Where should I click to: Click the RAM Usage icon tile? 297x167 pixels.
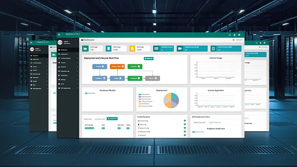(108, 49)
